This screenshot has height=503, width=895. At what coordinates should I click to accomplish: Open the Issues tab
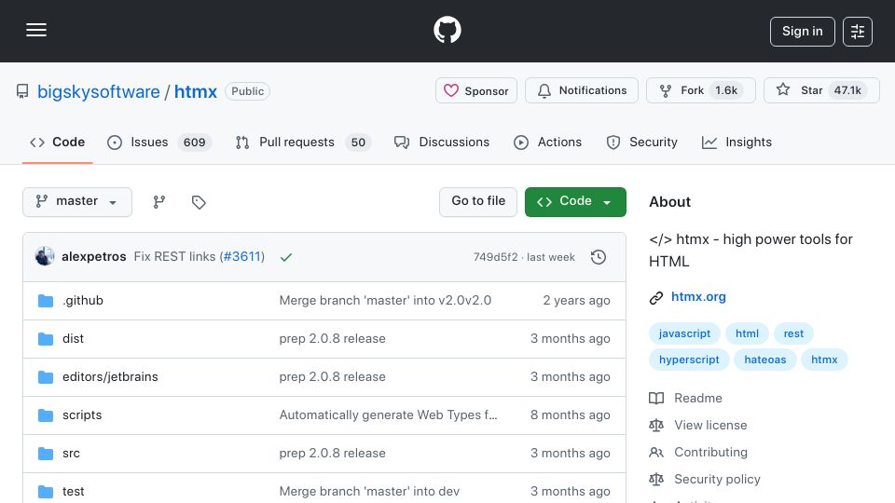pos(159,142)
